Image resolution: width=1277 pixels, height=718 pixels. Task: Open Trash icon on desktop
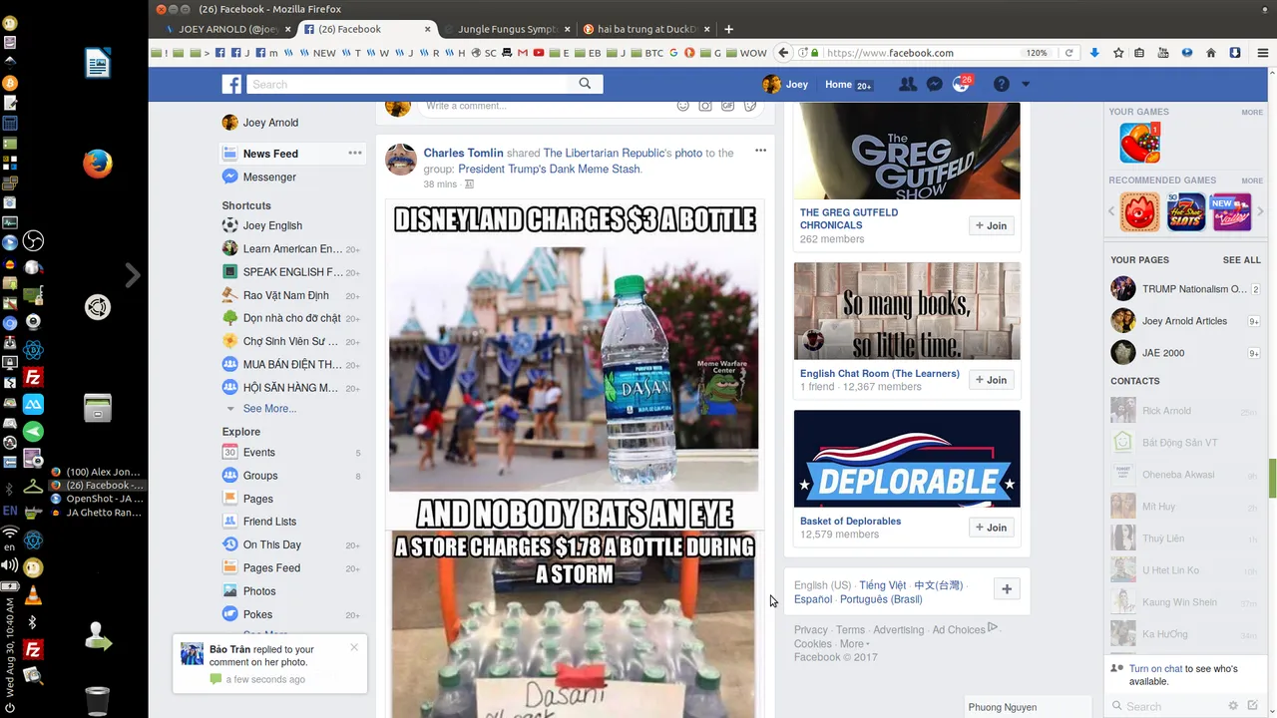pyautogui.click(x=97, y=701)
